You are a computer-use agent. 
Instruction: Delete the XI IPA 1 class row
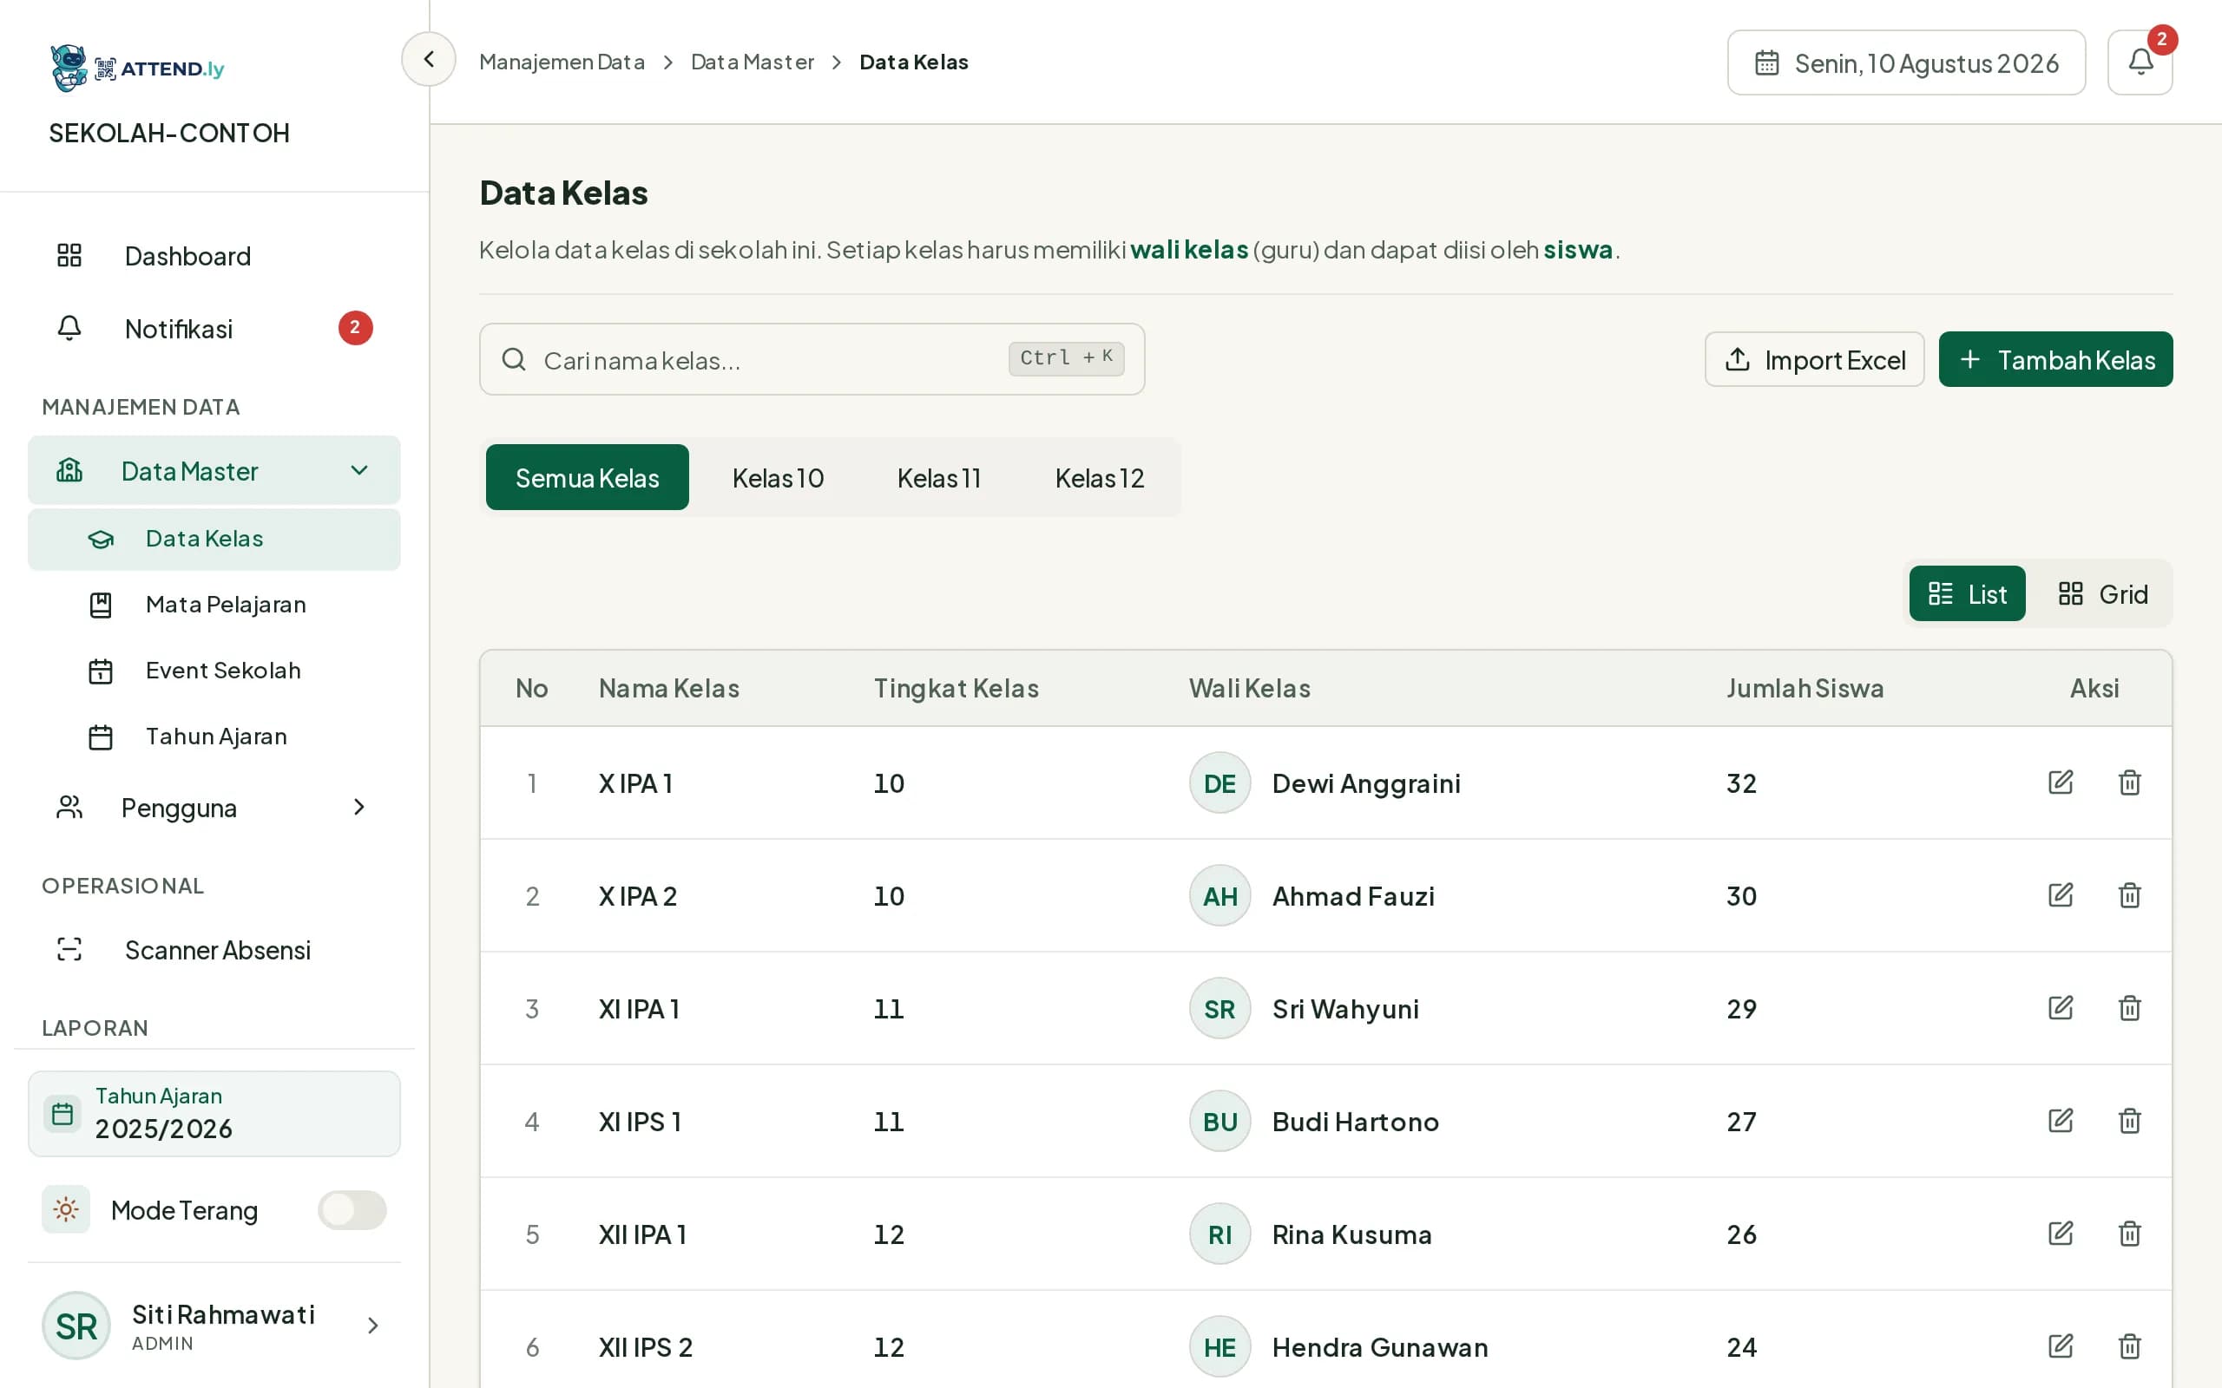point(2129,1008)
